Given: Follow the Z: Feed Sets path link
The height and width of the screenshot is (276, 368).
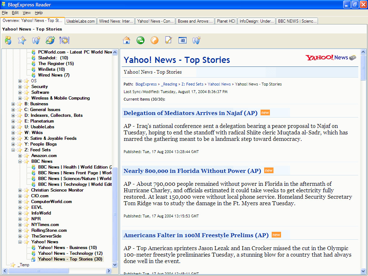Looking at the screenshot, I should click(193, 84).
